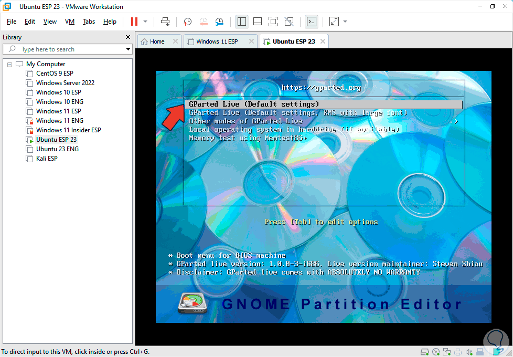The image size is (513, 357).
Task: Click the stretch guest display icon
Action: pos(334,22)
